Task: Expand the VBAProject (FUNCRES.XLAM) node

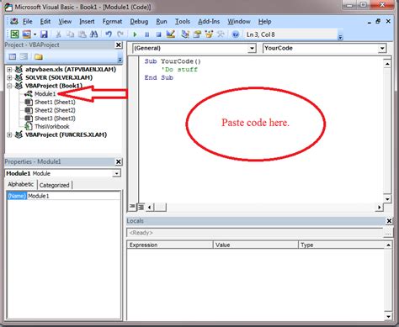Action: (9, 134)
